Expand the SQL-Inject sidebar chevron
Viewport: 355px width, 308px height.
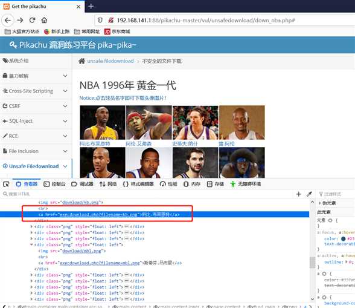click(x=65, y=121)
